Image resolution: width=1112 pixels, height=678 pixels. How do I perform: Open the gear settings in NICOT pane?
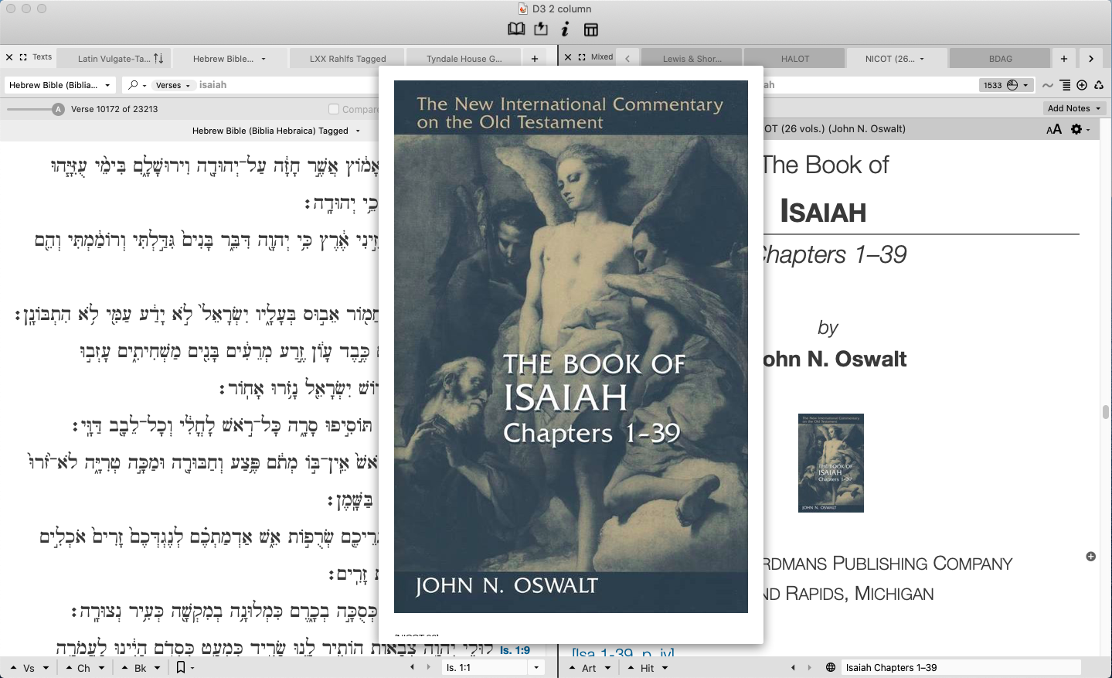(x=1078, y=129)
